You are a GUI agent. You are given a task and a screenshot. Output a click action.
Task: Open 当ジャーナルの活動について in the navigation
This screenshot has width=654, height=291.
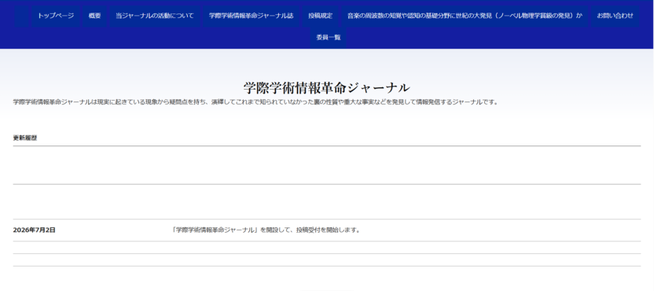click(155, 16)
